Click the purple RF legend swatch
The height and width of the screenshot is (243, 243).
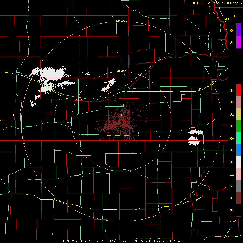(238, 30)
